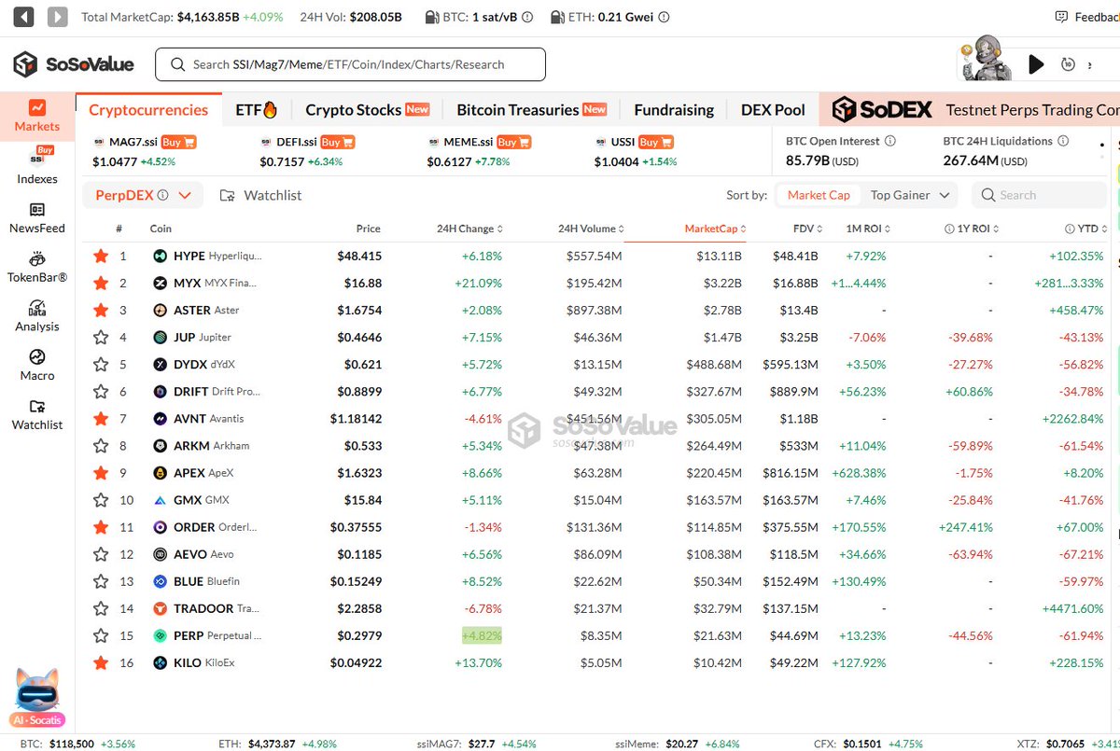Unstar KILO from the watchlist
The image size is (1120, 751).
tap(101, 662)
